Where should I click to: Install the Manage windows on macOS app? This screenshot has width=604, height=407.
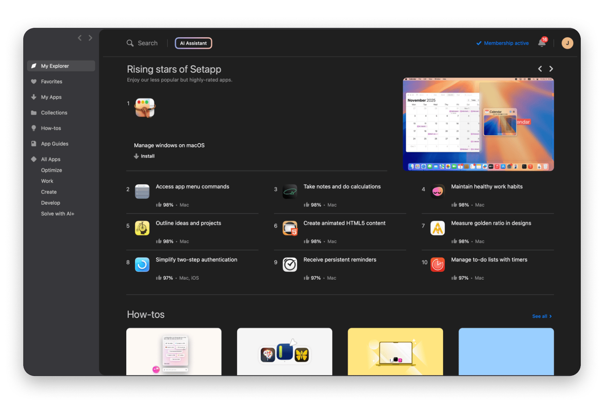[144, 156]
